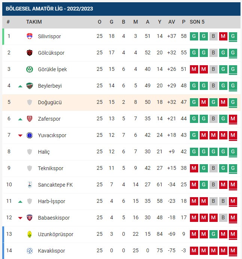Open the Görükle İpek green logo

point(30,69)
